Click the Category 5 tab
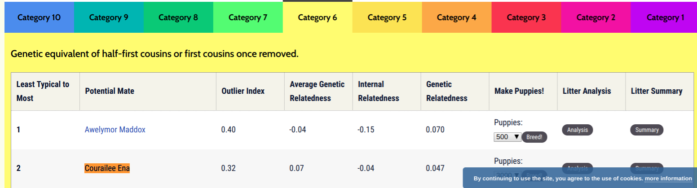697x188 pixels. 387,17
